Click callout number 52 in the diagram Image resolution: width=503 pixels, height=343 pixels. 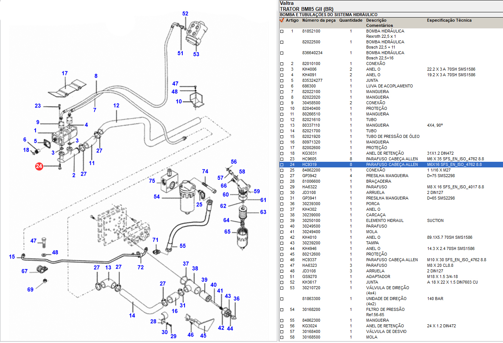pos(185,14)
